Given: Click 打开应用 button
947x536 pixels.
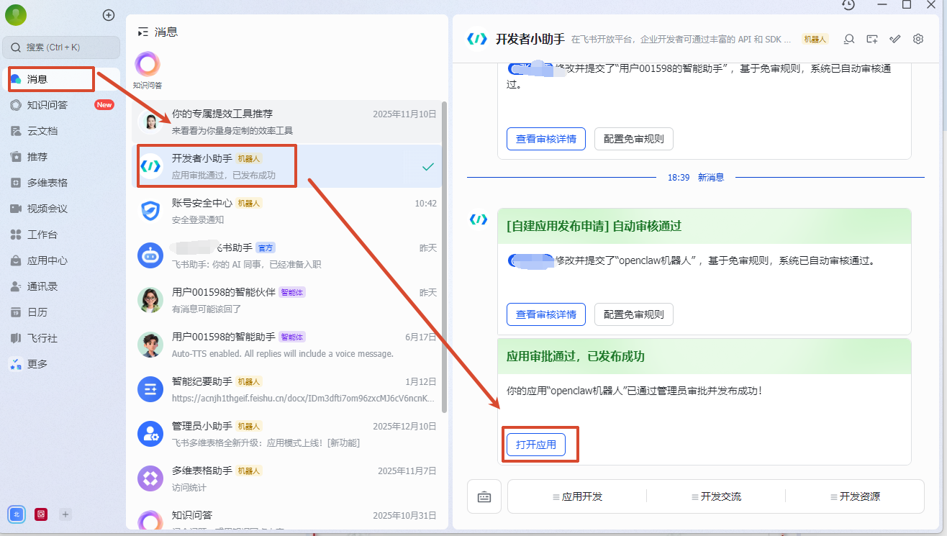Looking at the screenshot, I should pos(536,445).
